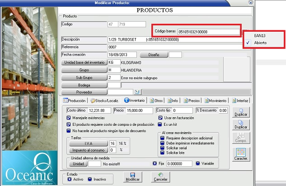Switch to the Producción tab

[75, 100]
